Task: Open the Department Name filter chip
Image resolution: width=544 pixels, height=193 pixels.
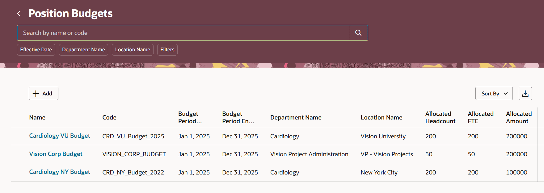Action: click(83, 50)
